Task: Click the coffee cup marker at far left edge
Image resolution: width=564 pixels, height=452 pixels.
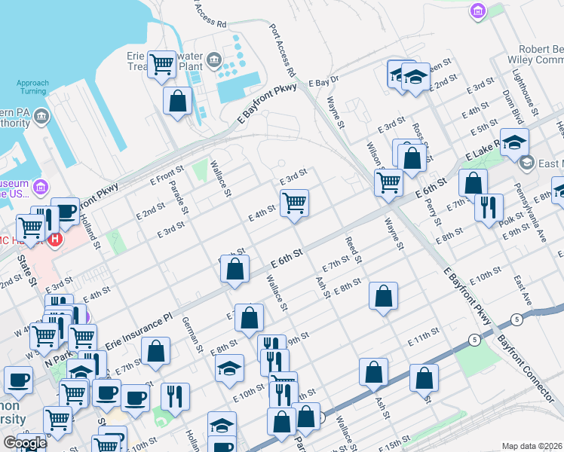Action: click(x=18, y=382)
